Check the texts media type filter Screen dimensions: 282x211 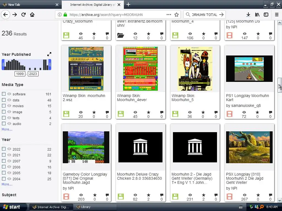(4, 118)
